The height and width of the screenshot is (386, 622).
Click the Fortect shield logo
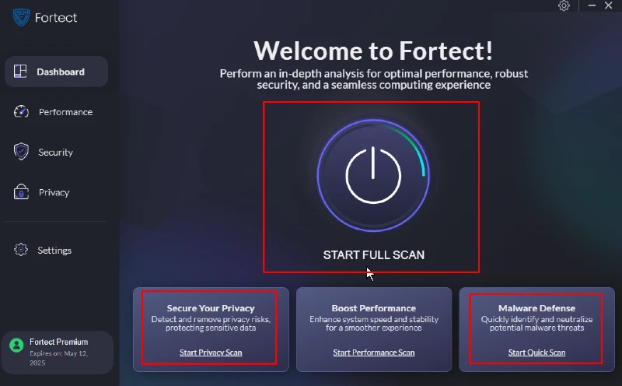(21, 17)
